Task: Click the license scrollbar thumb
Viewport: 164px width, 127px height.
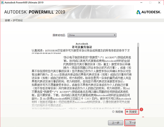Action: point(138,45)
